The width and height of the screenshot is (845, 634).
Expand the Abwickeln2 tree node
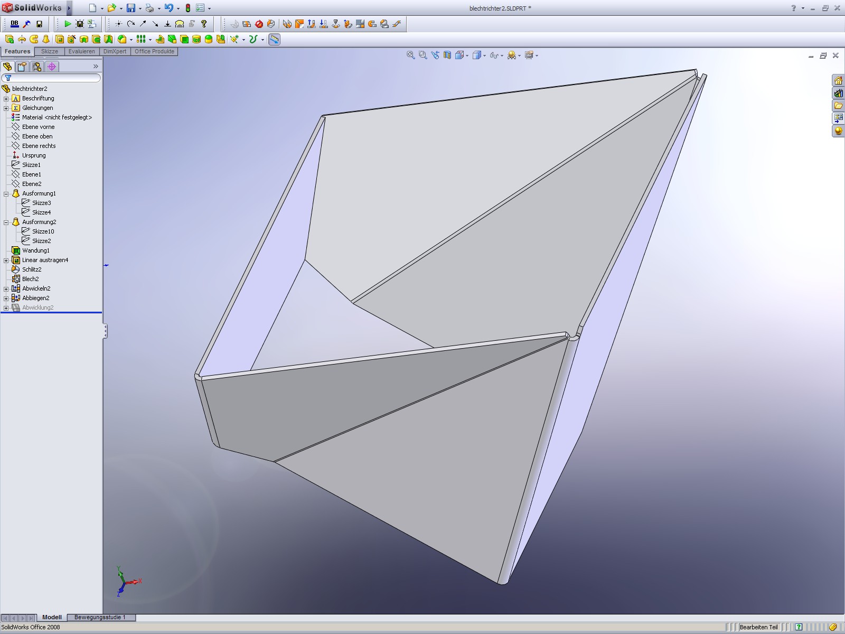(6, 289)
